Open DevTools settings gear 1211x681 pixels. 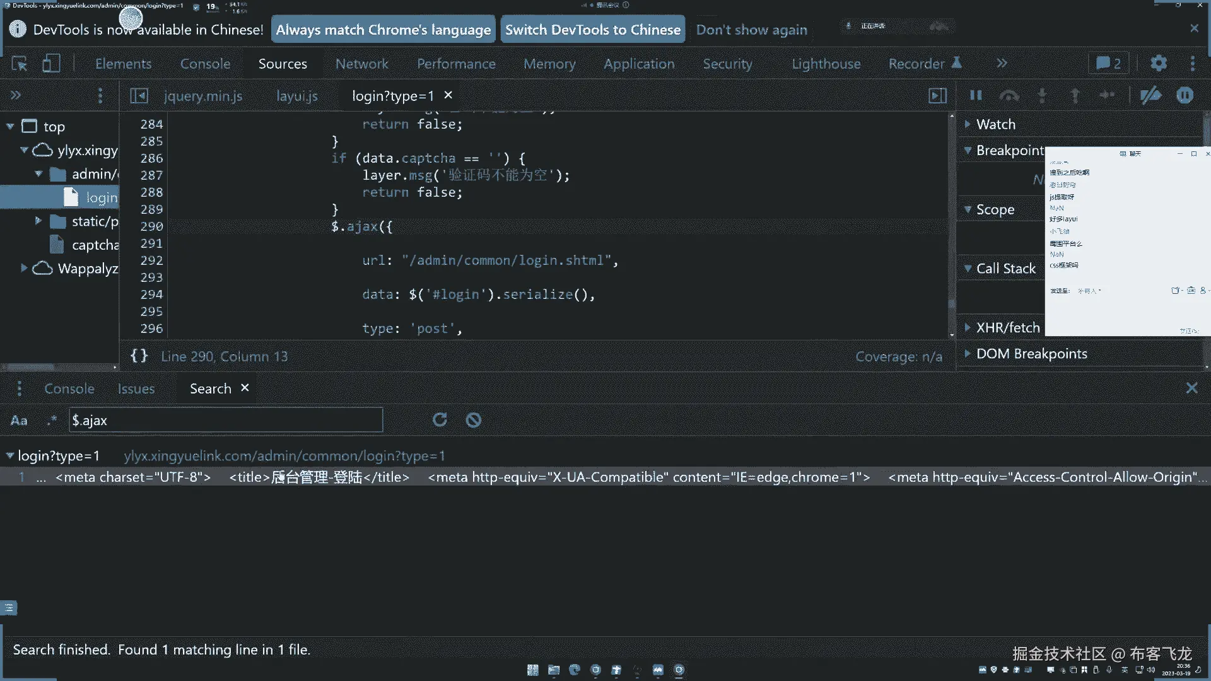pos(1159,63)
